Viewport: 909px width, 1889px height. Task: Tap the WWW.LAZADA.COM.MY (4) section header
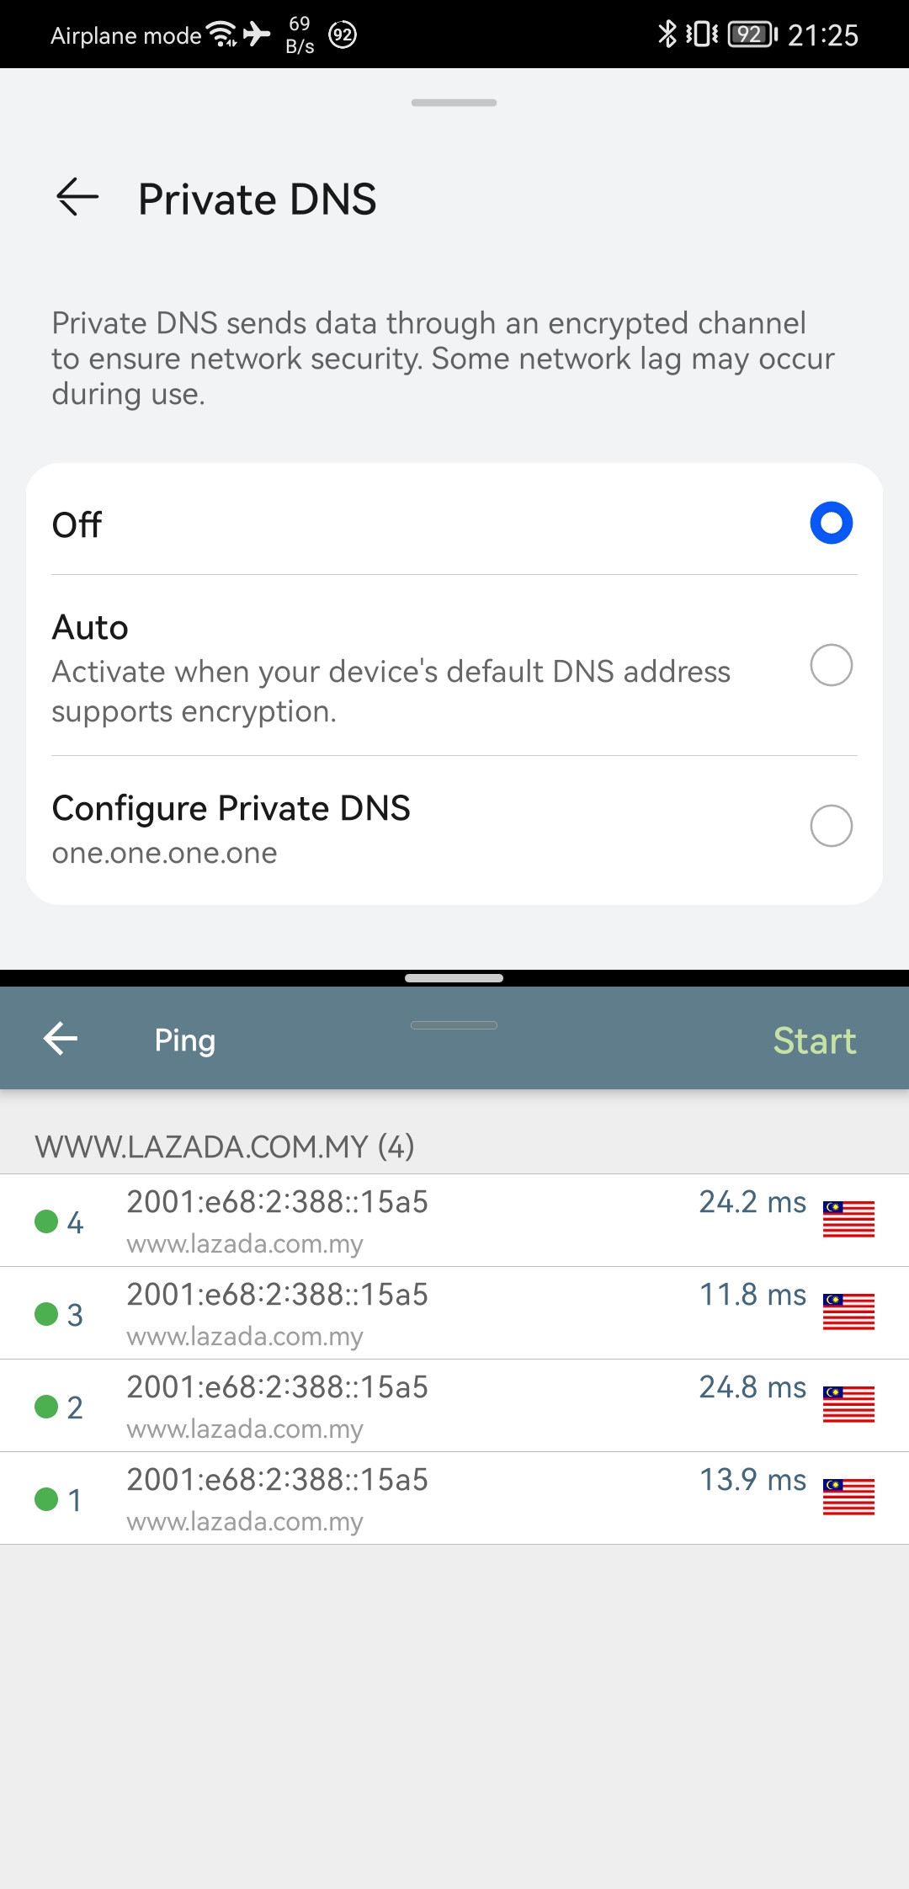pos(225,1147)
